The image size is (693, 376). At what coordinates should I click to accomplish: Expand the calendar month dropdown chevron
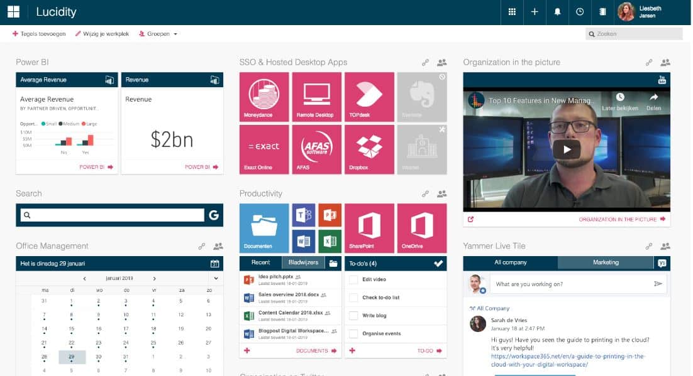point(216,278)
